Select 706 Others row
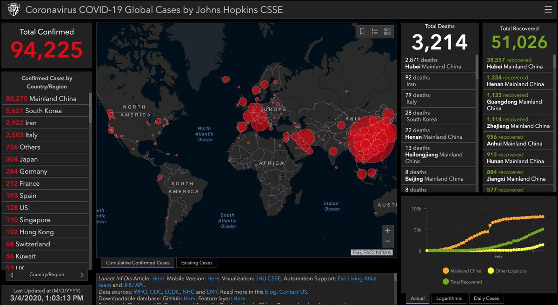 pyautogui.click(x=45, y=147)
